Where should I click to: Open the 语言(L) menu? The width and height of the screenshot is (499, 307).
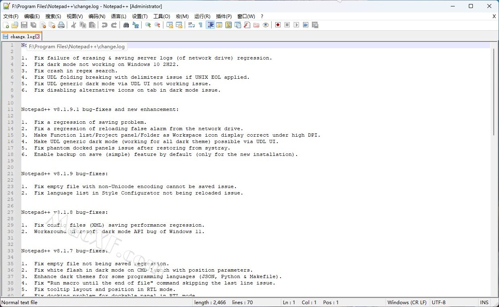click(119, 16)
